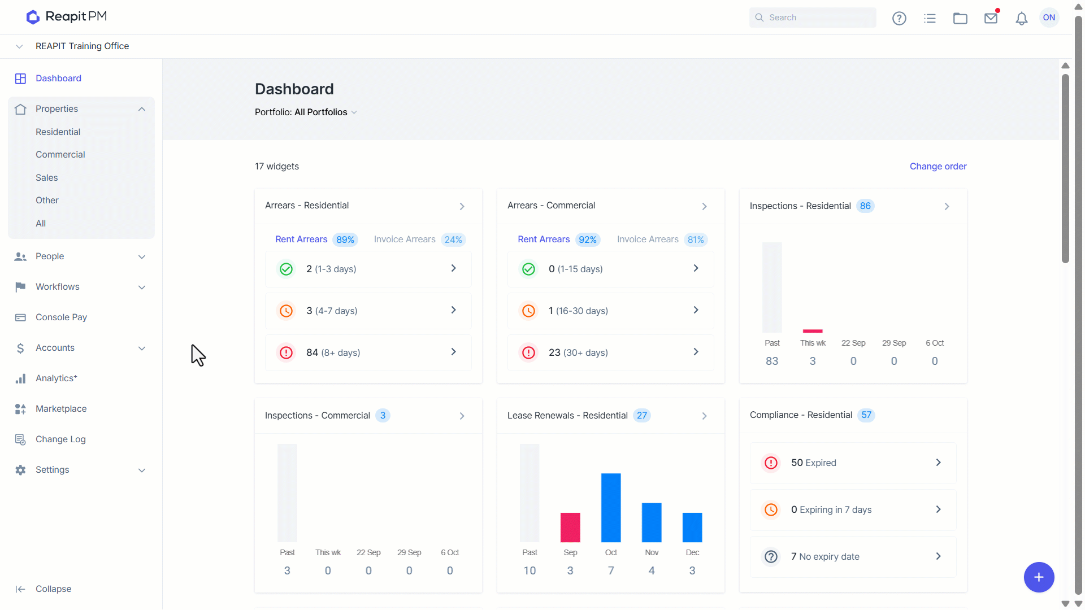
Task: Click the blue plus add button
Action: (1039, 577)
